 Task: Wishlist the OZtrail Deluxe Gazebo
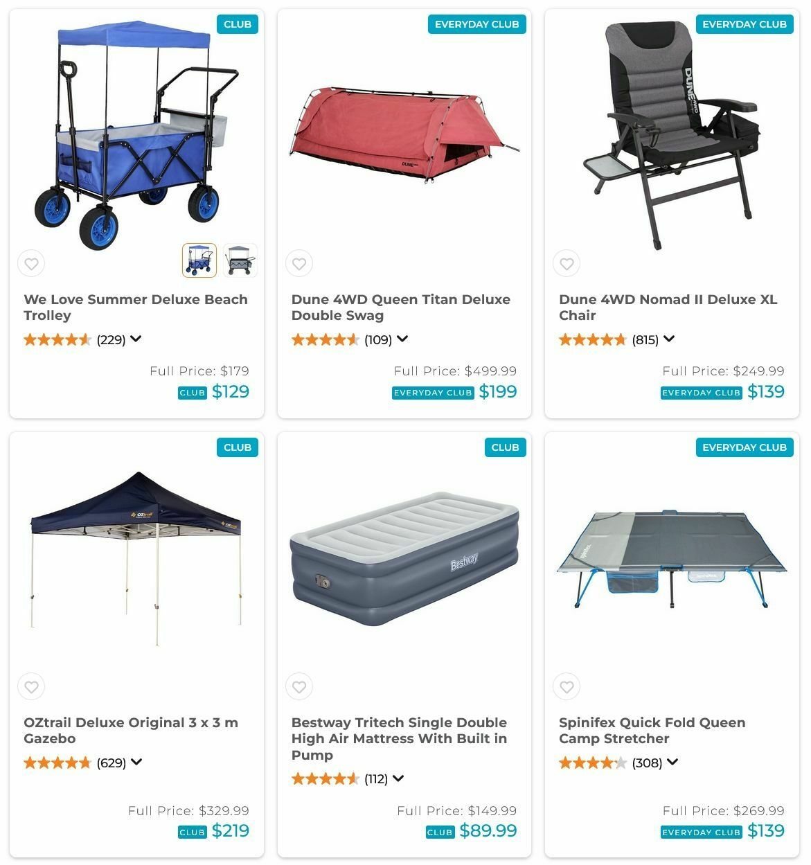(31, 687)
